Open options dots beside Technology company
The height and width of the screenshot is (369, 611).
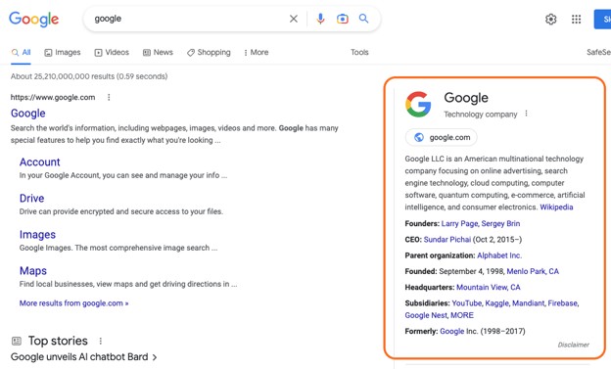526,114
